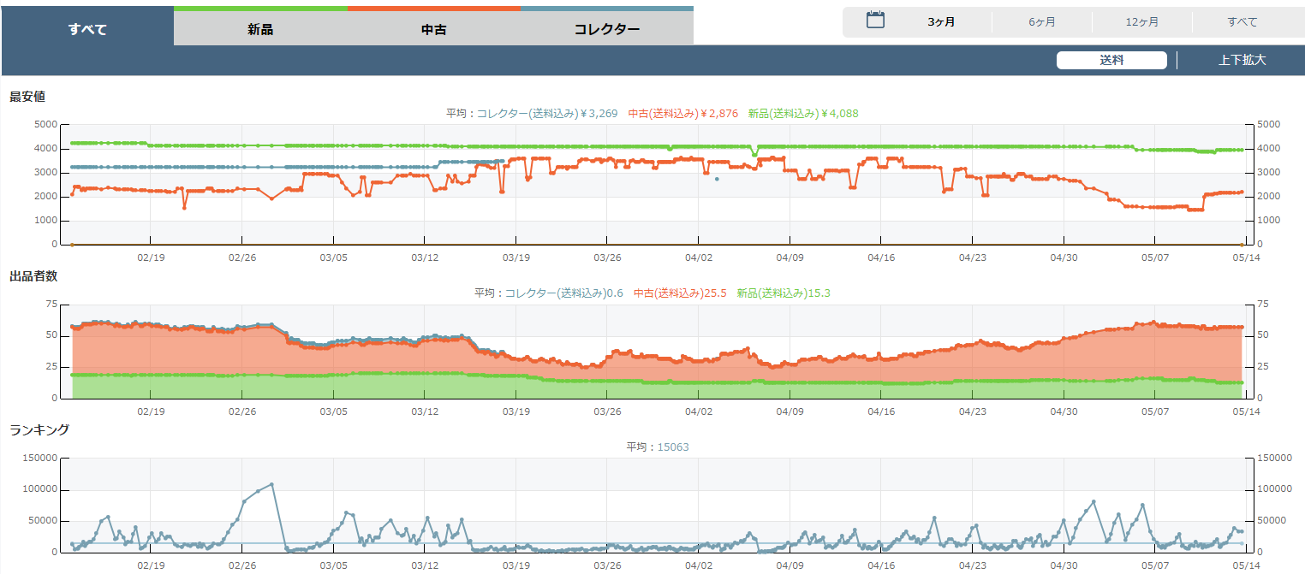The height and width of the screenshot is (574, 1305).
Task: Click the highest ranking peak near 02/28
Action: pos(271,484)
